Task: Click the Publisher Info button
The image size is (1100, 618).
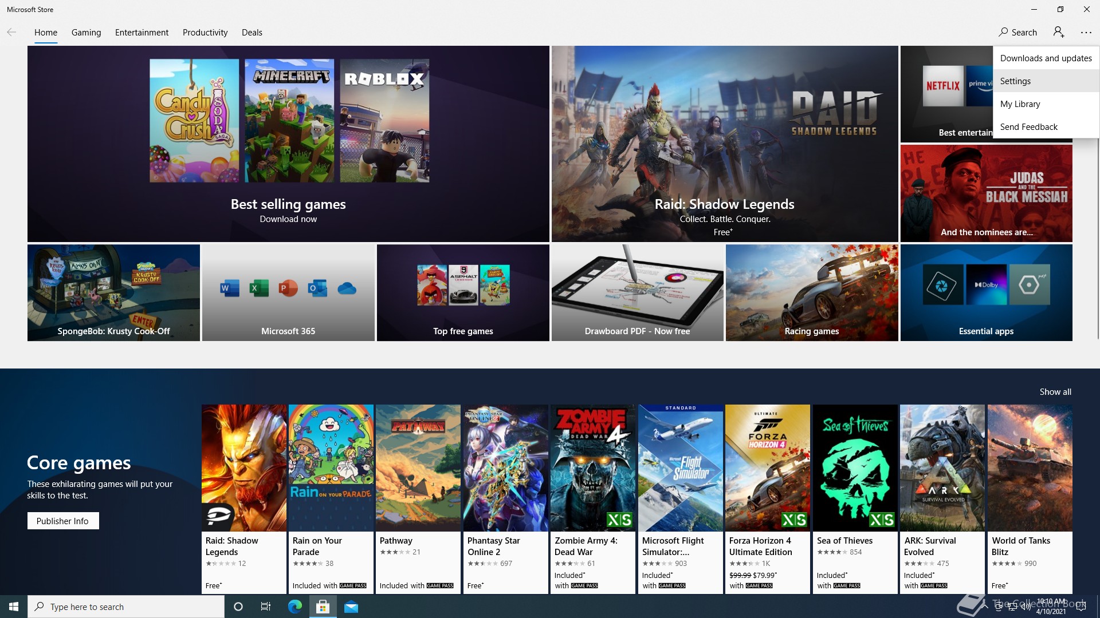Action: pyautogui.click(x=63, y=521)
